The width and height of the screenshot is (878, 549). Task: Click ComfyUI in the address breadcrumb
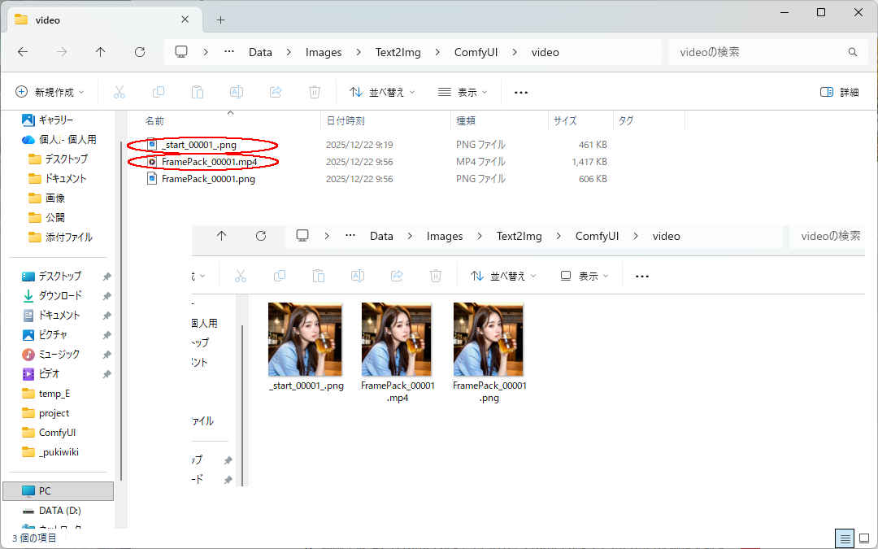pyautogui.click(x=476, y=52)
